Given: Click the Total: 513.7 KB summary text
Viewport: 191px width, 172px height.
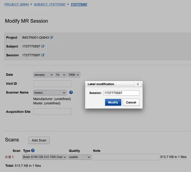Looking at the screenshot, I should point(23,166).
